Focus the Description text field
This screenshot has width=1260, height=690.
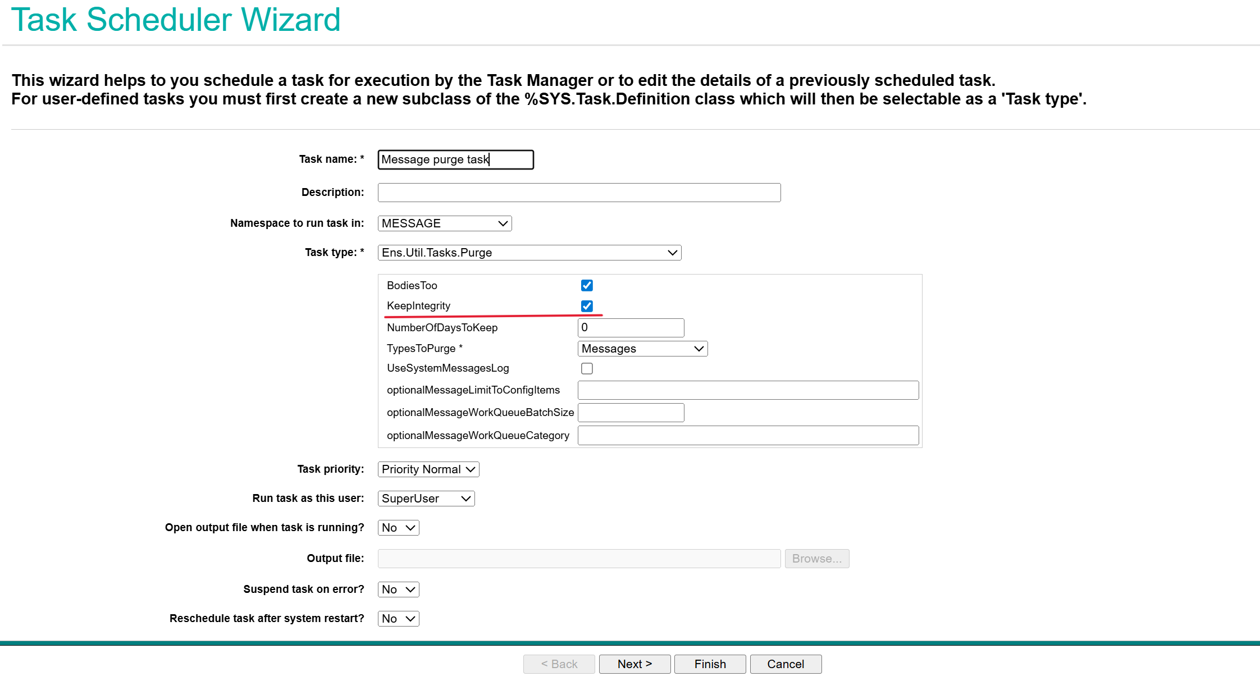coord(578,193)
